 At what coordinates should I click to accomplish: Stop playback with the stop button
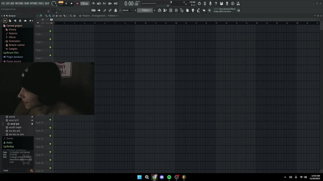tap(71, 4)
